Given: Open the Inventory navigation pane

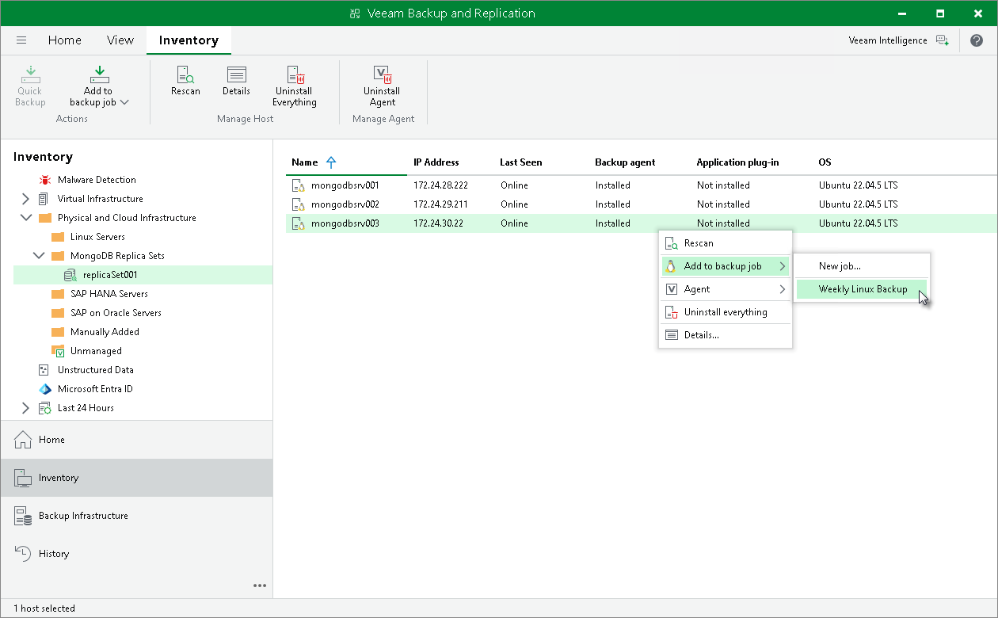Looking at the screenshot, I should click(x=136, y=478).
